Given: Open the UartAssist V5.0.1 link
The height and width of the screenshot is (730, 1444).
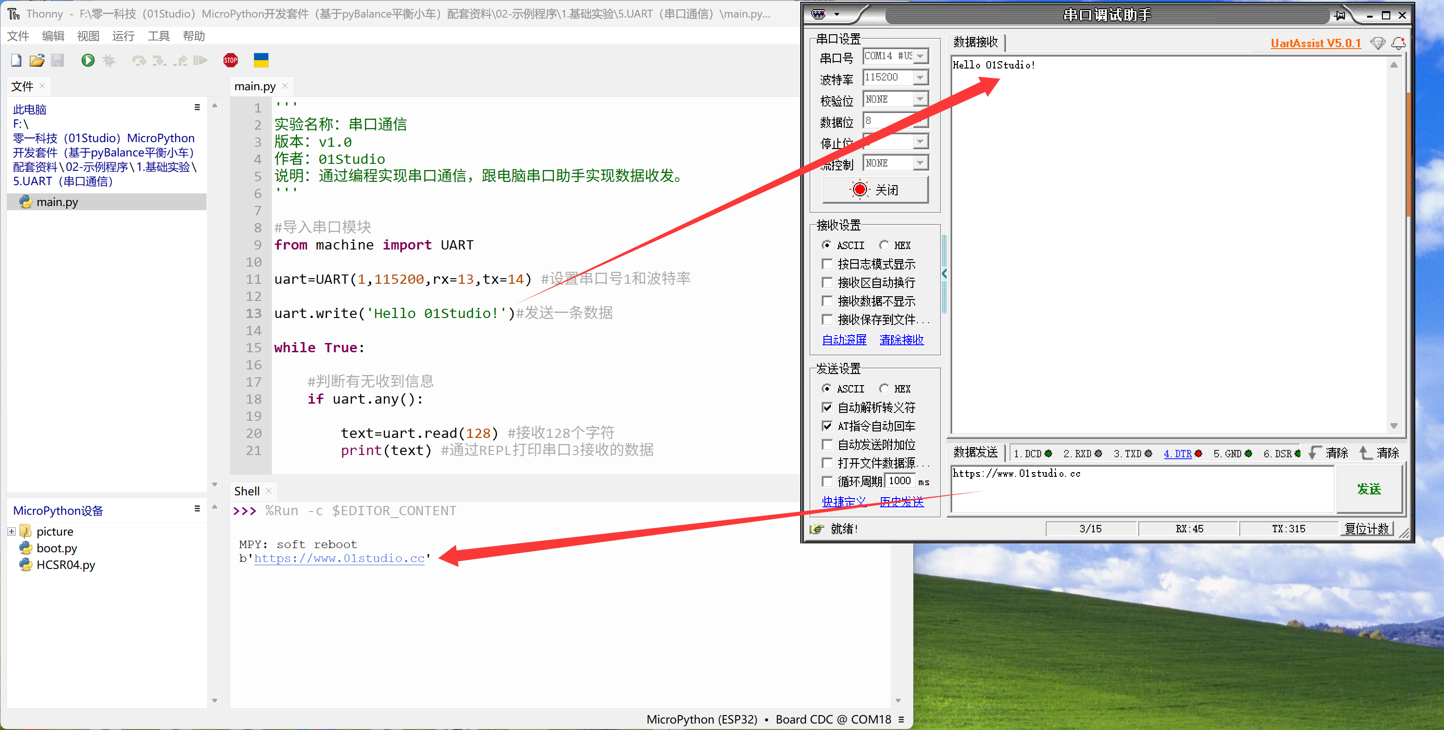Looking at the screenshot, I should (1315, 43).
